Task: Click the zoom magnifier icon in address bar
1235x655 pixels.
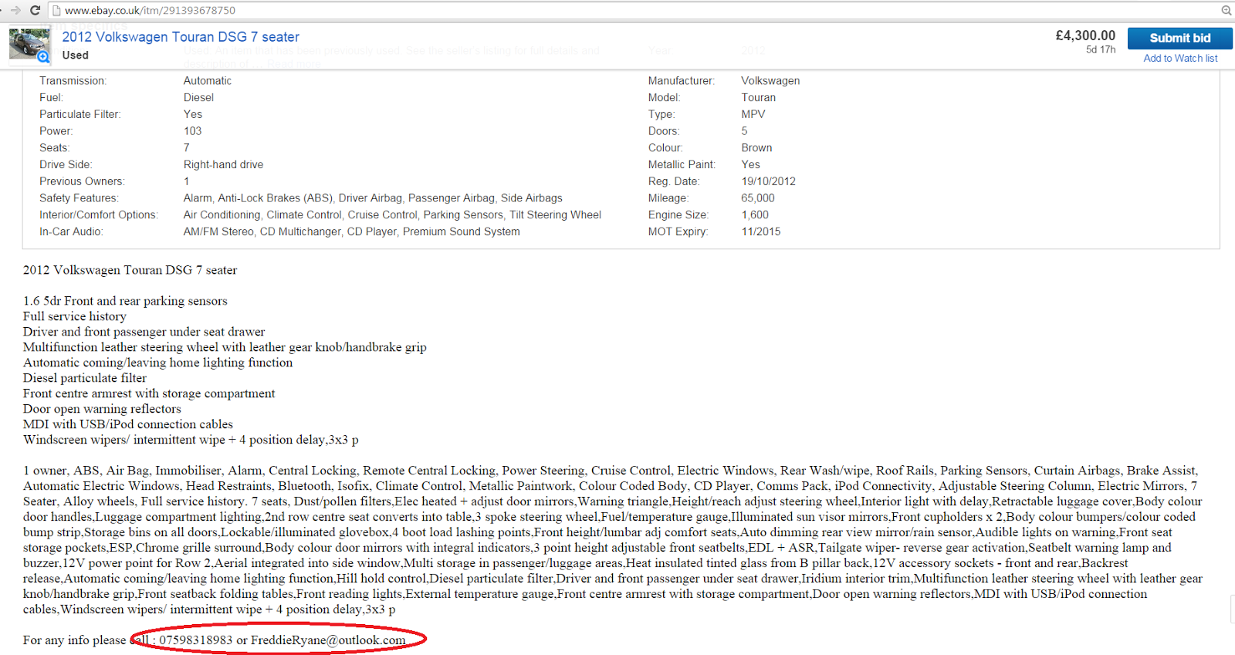Action: coord(1226,10)
